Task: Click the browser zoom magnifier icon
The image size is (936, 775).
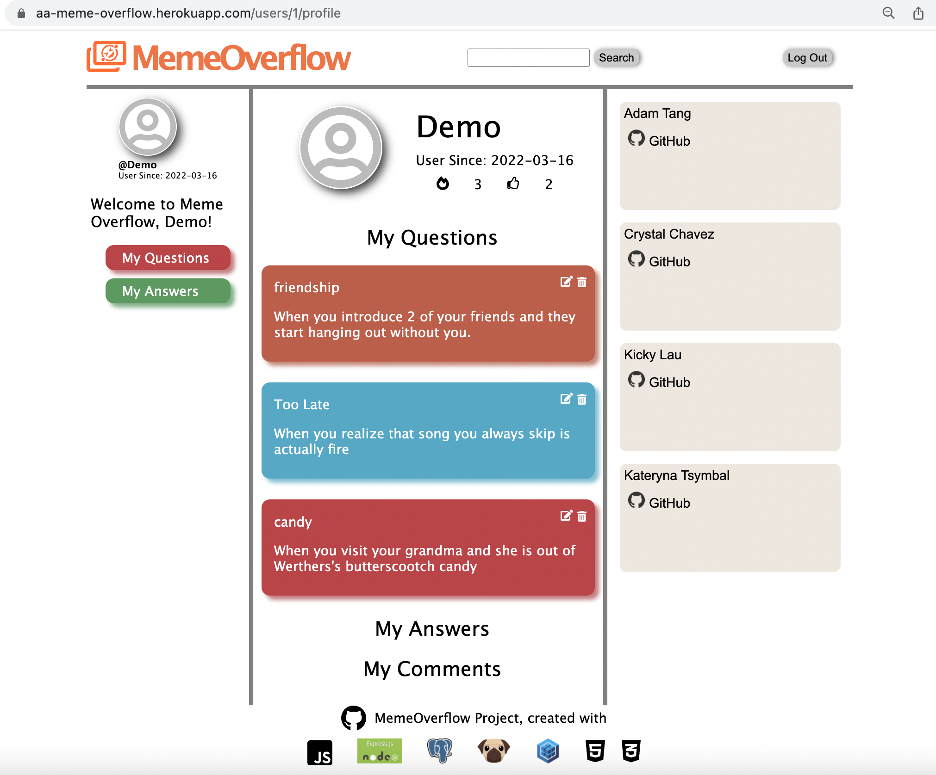Action: coord(888,13)
